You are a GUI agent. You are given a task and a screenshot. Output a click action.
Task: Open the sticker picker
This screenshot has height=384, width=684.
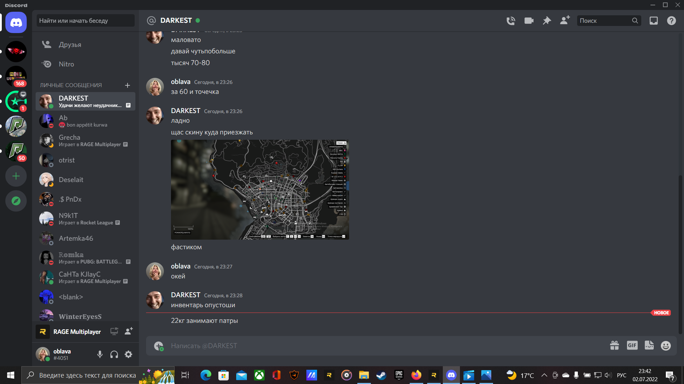649,345
